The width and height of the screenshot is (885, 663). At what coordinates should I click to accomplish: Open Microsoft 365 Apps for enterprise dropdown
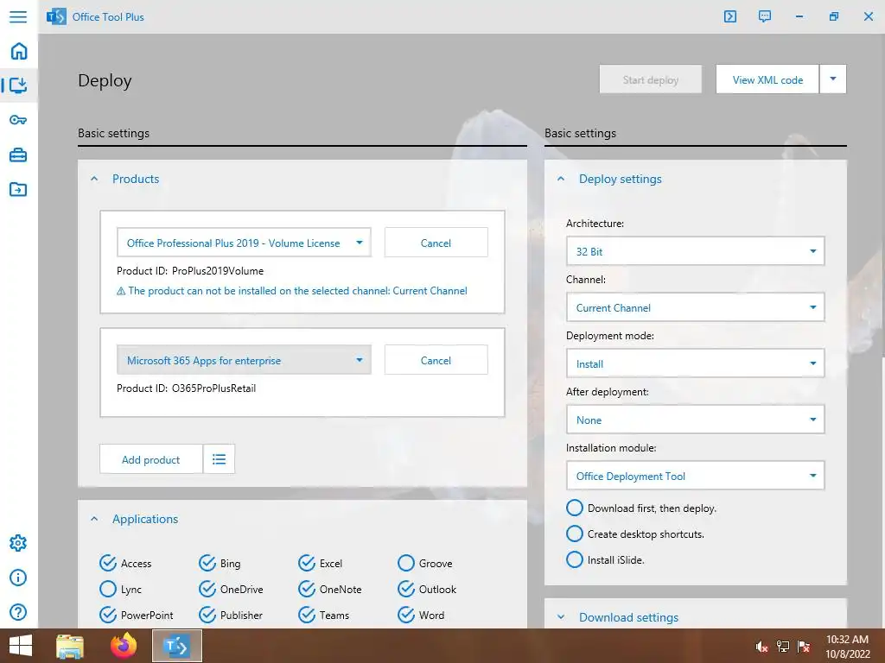point(244,360)
